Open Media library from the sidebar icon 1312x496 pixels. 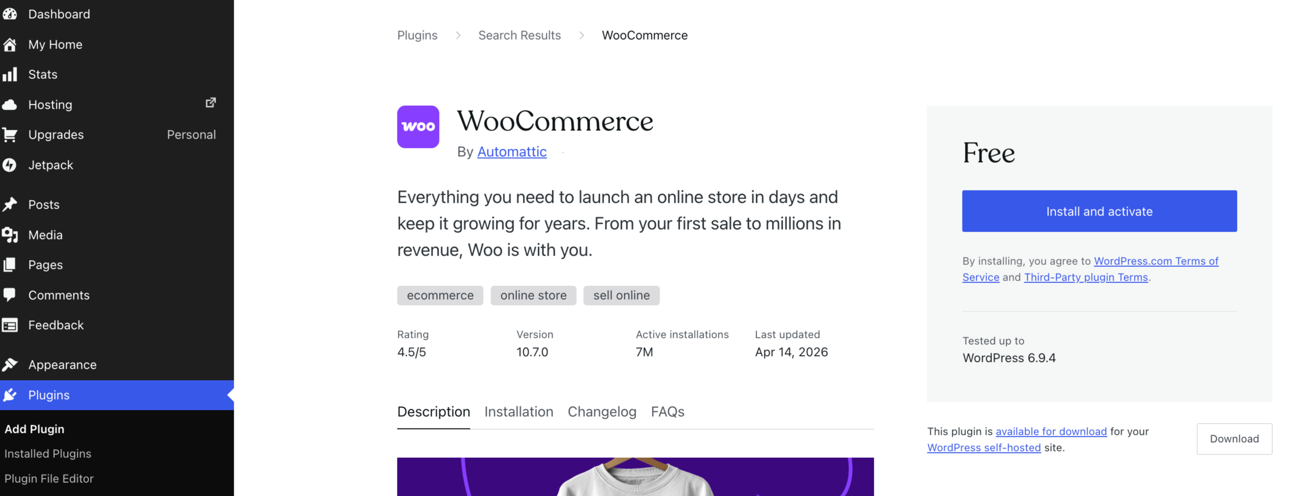point(11,235)
